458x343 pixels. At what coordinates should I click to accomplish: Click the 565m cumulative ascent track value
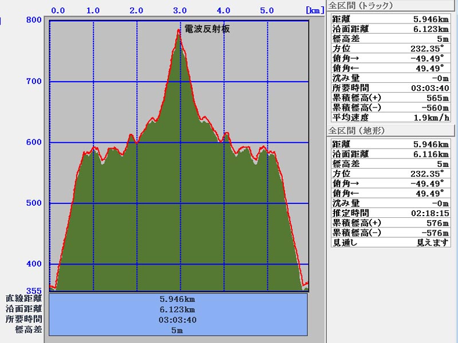437,98
